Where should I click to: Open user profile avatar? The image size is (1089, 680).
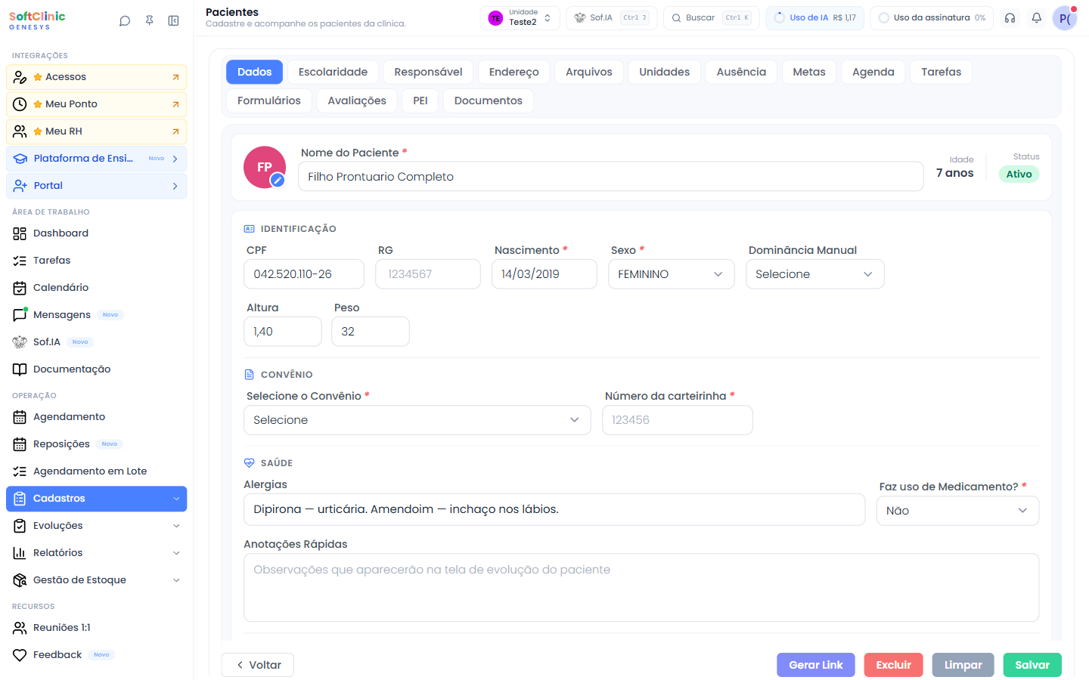coord(1065,18)
